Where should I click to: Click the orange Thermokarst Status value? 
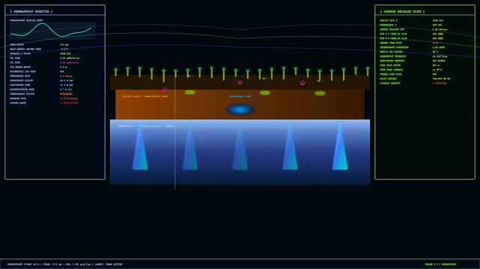[66, 93]
